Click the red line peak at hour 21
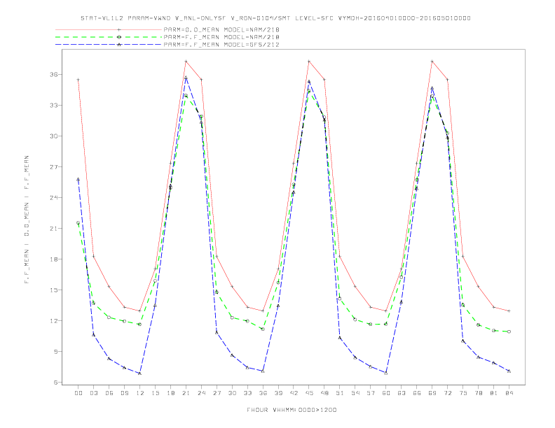The image size is (555, 428). pyautogui.click(x=186, y=62)
